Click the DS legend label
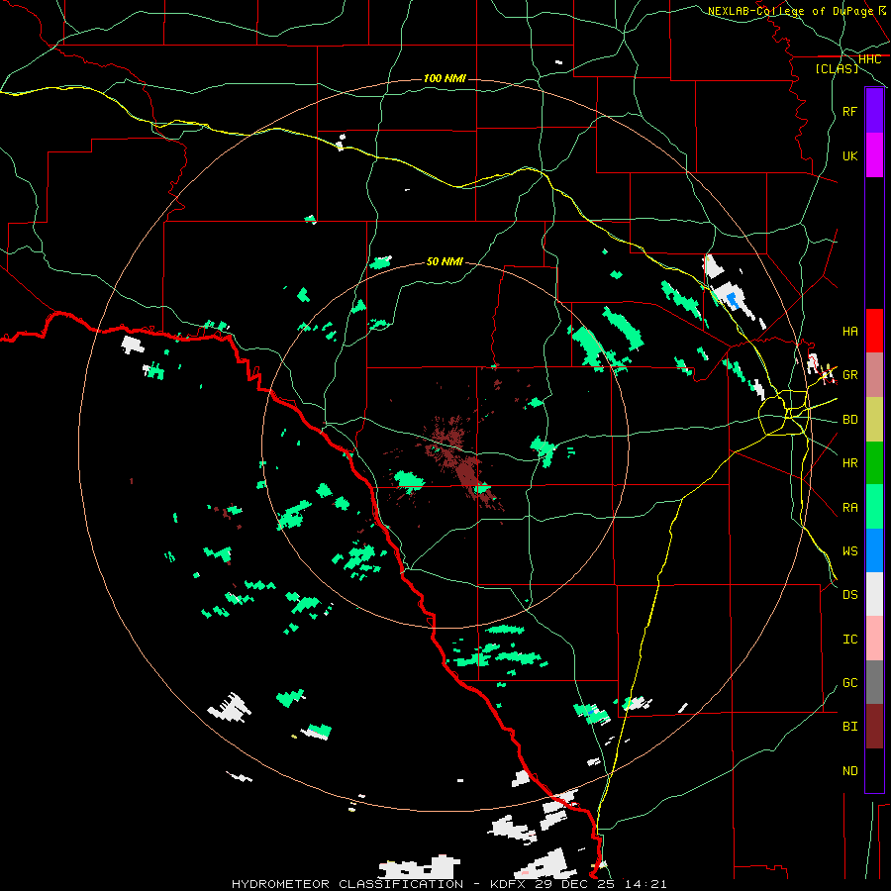This screenshot has width=891, height=891. point(849,594)
